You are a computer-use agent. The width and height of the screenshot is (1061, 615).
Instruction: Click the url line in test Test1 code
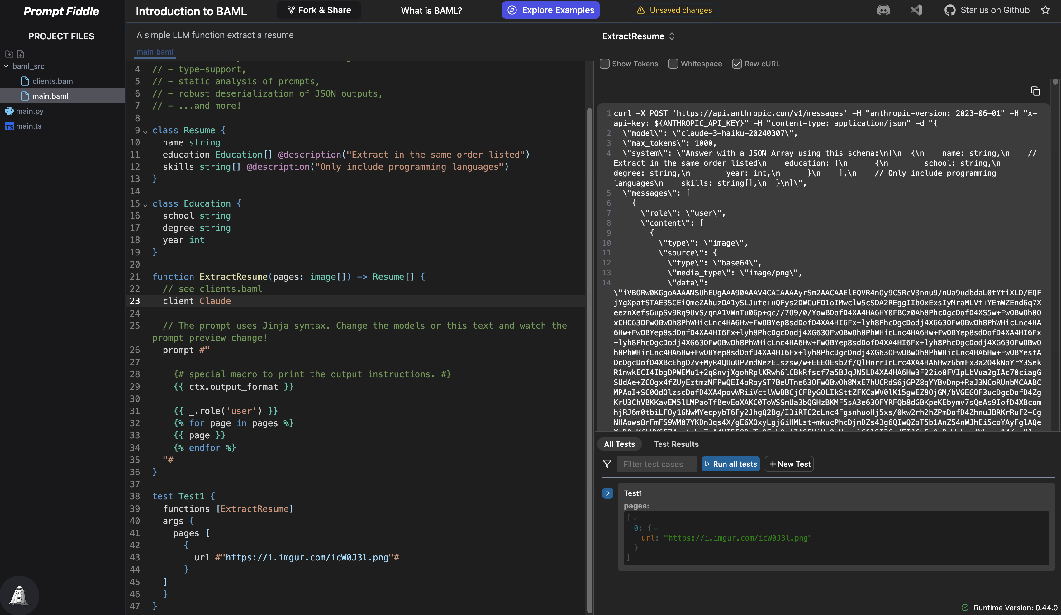[x=297, y=557]
